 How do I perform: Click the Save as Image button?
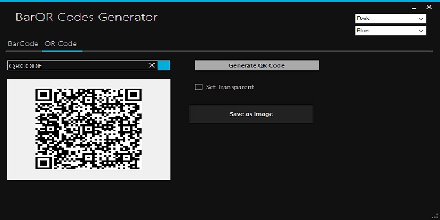[x=251, y=114]
